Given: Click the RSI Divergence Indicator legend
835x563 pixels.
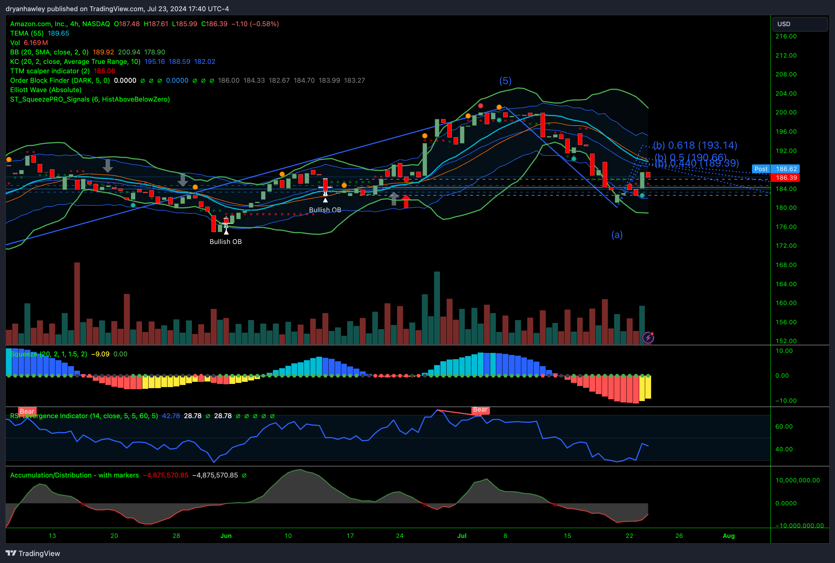Looking at the screenshot, I should click(84, 416).
